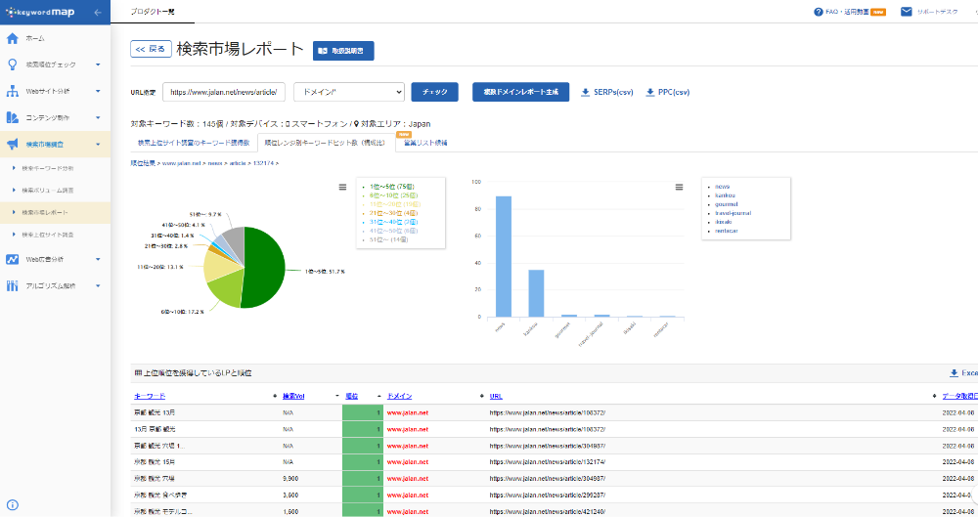Click the Home house icon in sidebar
Viewport: 978px width, 517px height.
12,38
